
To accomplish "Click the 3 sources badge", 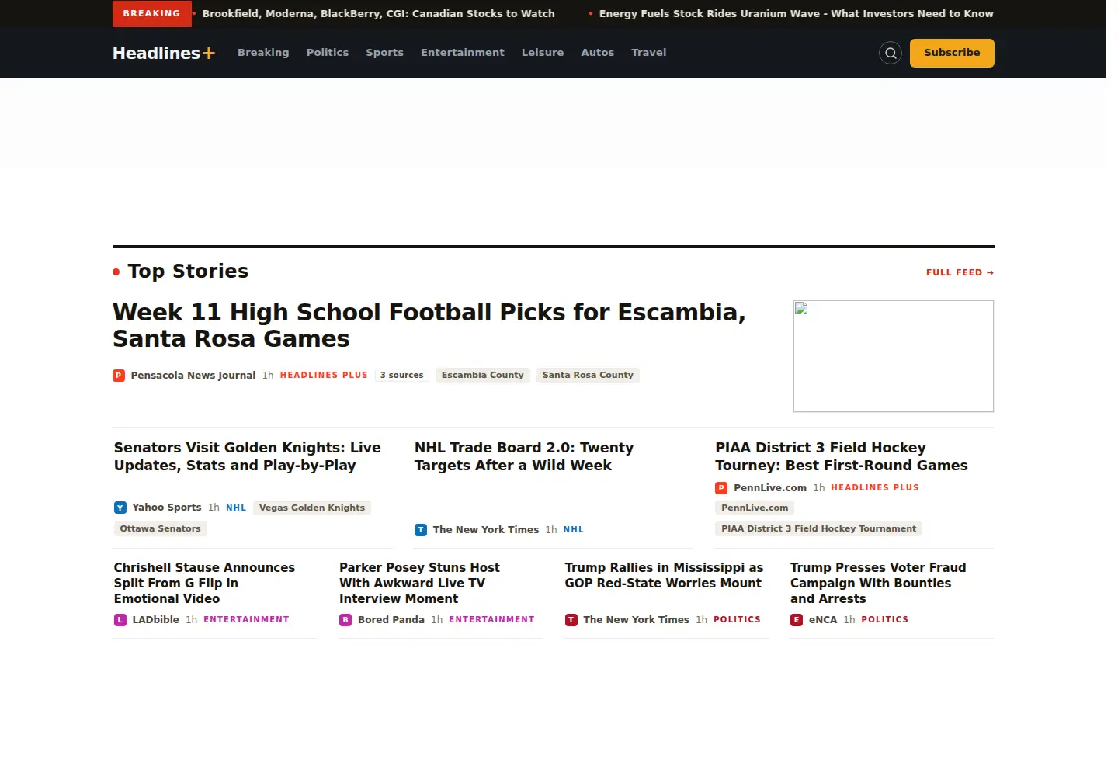I will coord(401,376).
